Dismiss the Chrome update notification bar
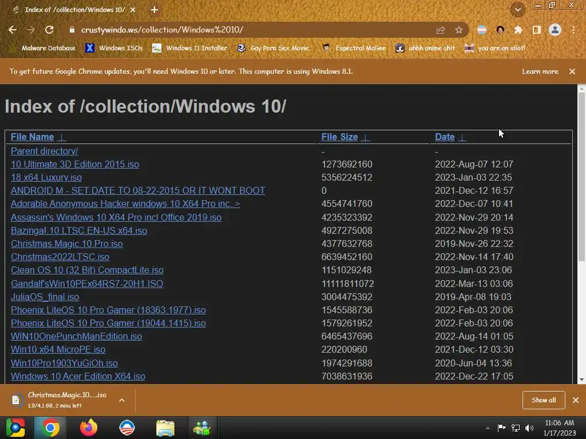The width and height of the screenshot is (586, 439). click(572, 71)
